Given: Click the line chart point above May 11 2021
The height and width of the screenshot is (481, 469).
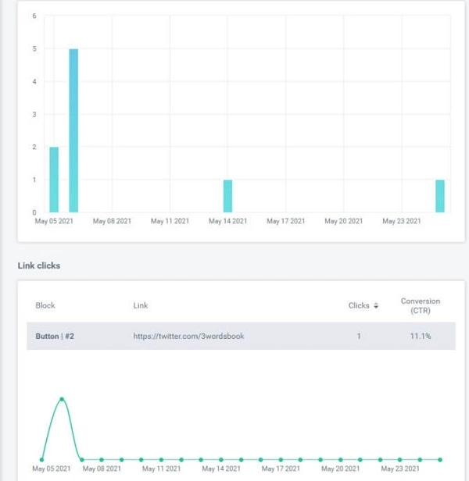Looking at the screenshot, I should 161,459.
